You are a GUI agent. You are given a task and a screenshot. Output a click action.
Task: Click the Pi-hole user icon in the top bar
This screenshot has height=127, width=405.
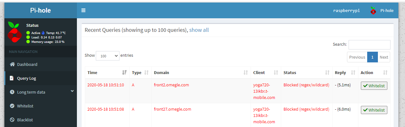pos(373,10)
